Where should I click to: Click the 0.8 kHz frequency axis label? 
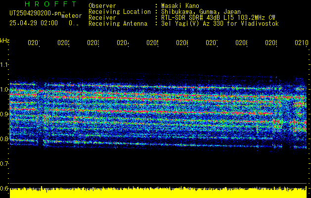4,139
